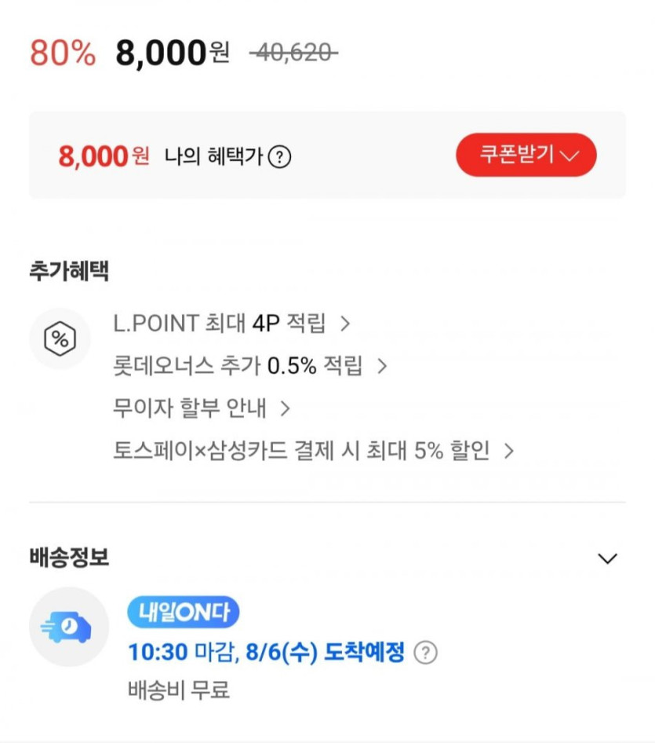This screenshot has height=743, width=655.
Task: View 무이자 할부 안내 information
Action: (x=190, y=408)
